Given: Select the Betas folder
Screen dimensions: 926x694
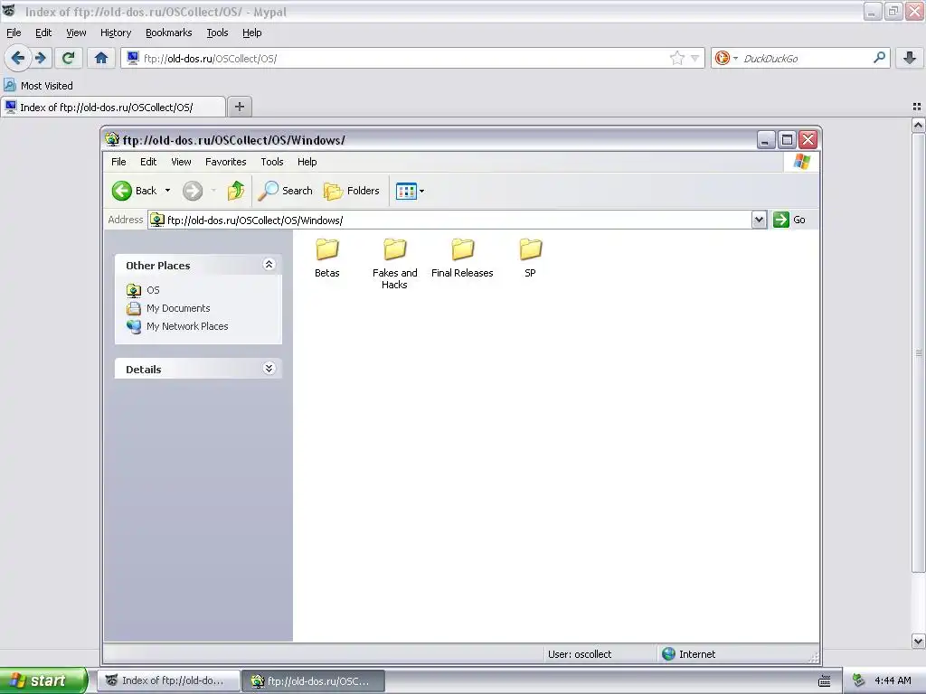Looking at the screenshot, I should [x=327, y=258].
